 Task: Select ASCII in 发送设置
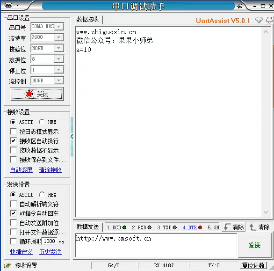13,195
